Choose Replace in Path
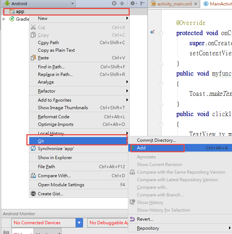Screen dimensions: 232x234 [79, 74]
